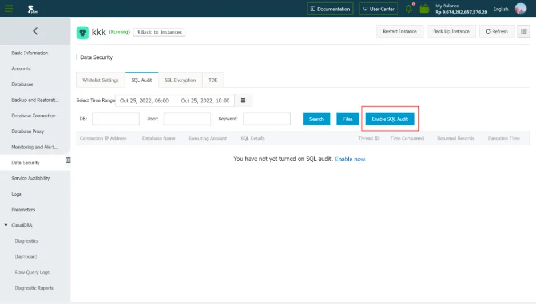Switch to Whitelist Settings tab
This screenshot has height=304, width=536.
[101, 80]
